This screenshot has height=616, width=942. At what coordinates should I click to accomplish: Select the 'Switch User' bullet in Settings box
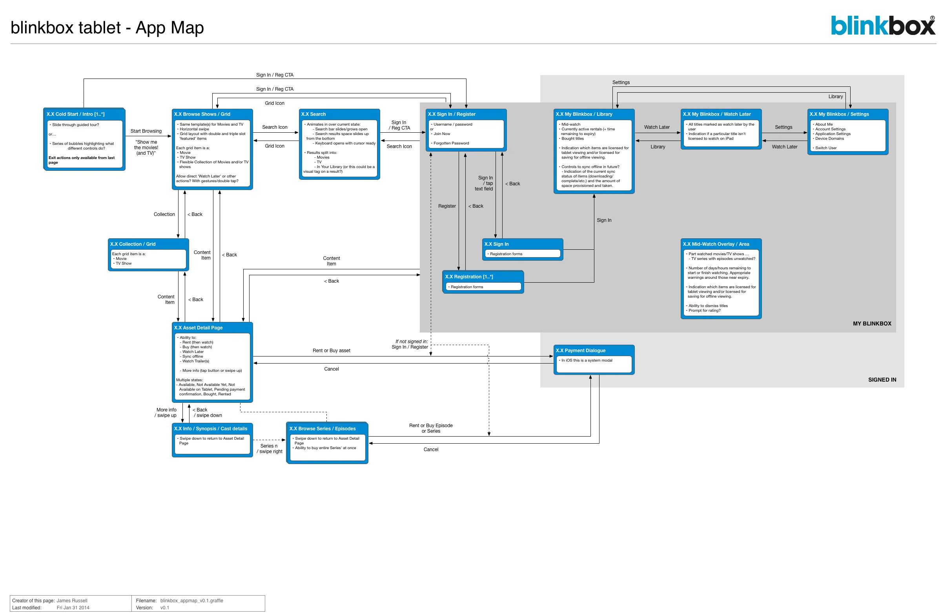point(825,148)
